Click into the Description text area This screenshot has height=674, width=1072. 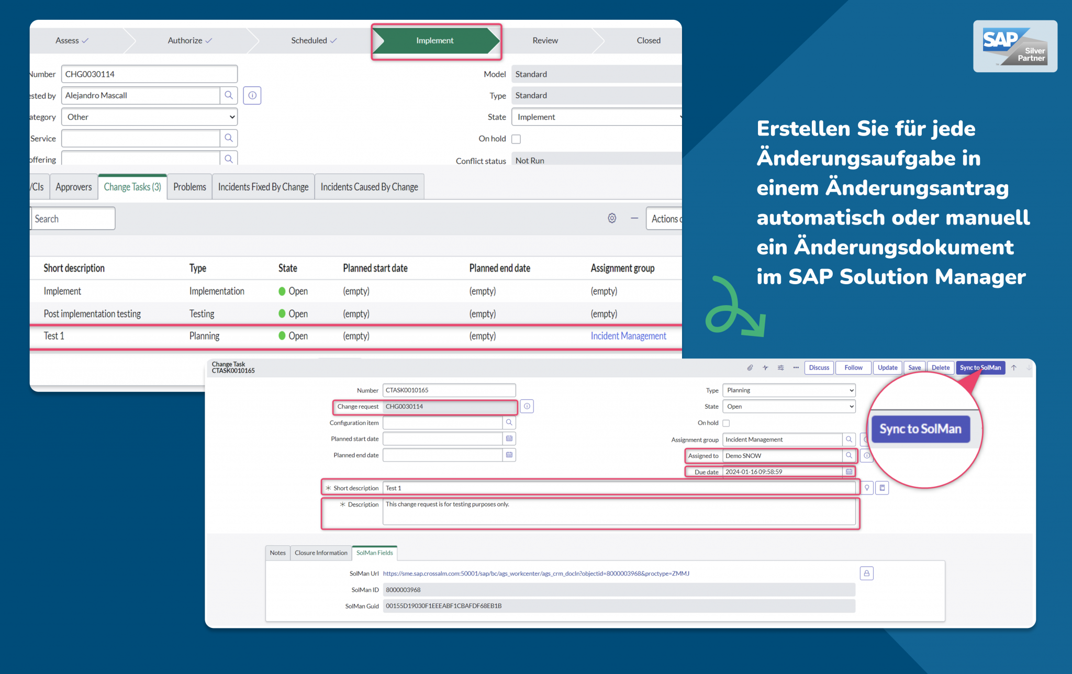619,512
